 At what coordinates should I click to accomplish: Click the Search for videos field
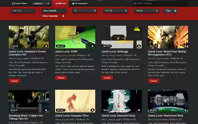[161, 3]
